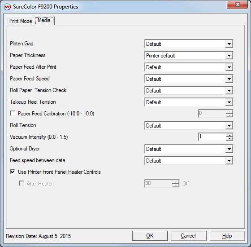Enable the Paper Feed Calibration checkbox

[x=13, y=113]
